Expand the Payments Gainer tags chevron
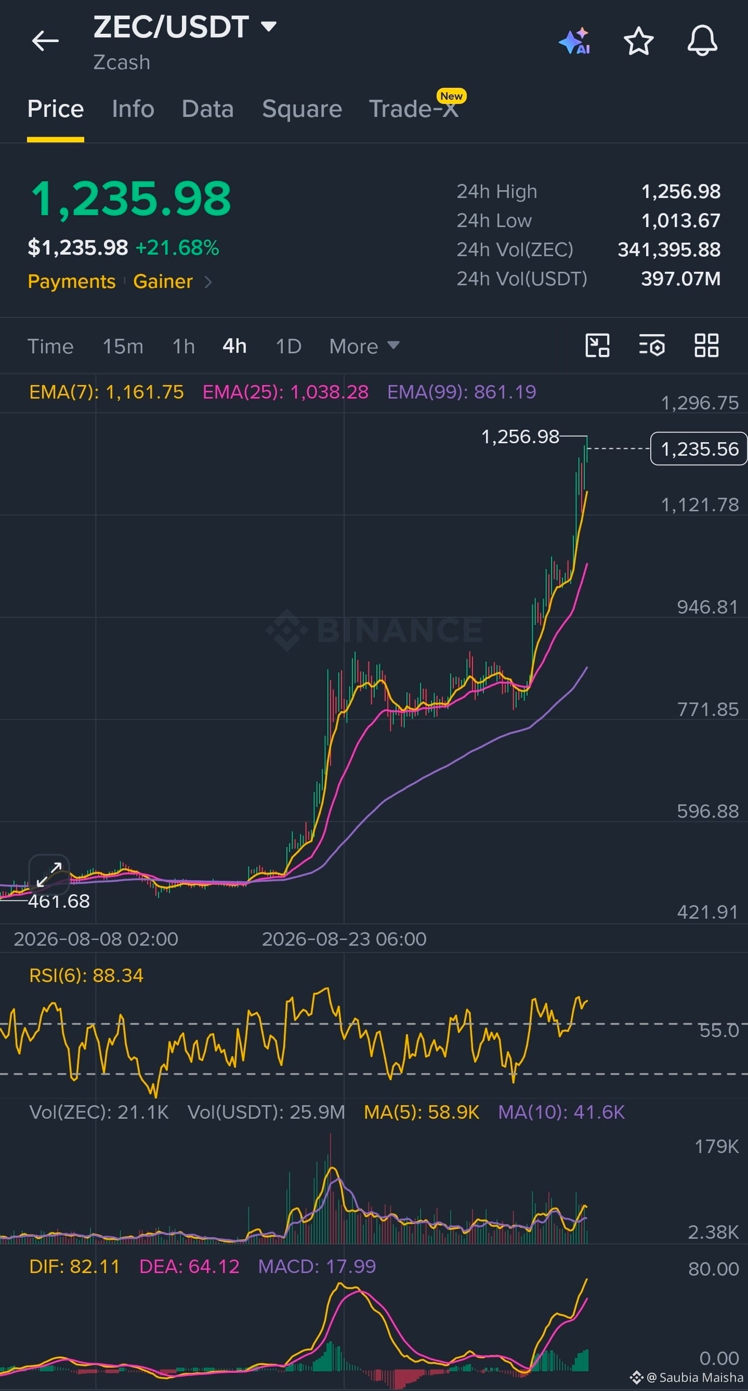This screenshot has width=748, height=1391. 208,282
